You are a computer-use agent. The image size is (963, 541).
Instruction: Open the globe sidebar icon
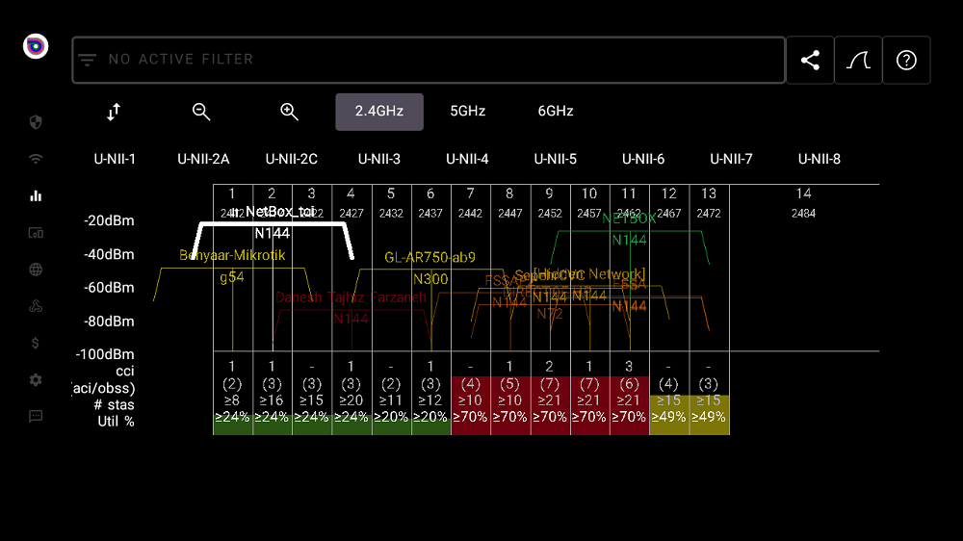coord(36,270)
